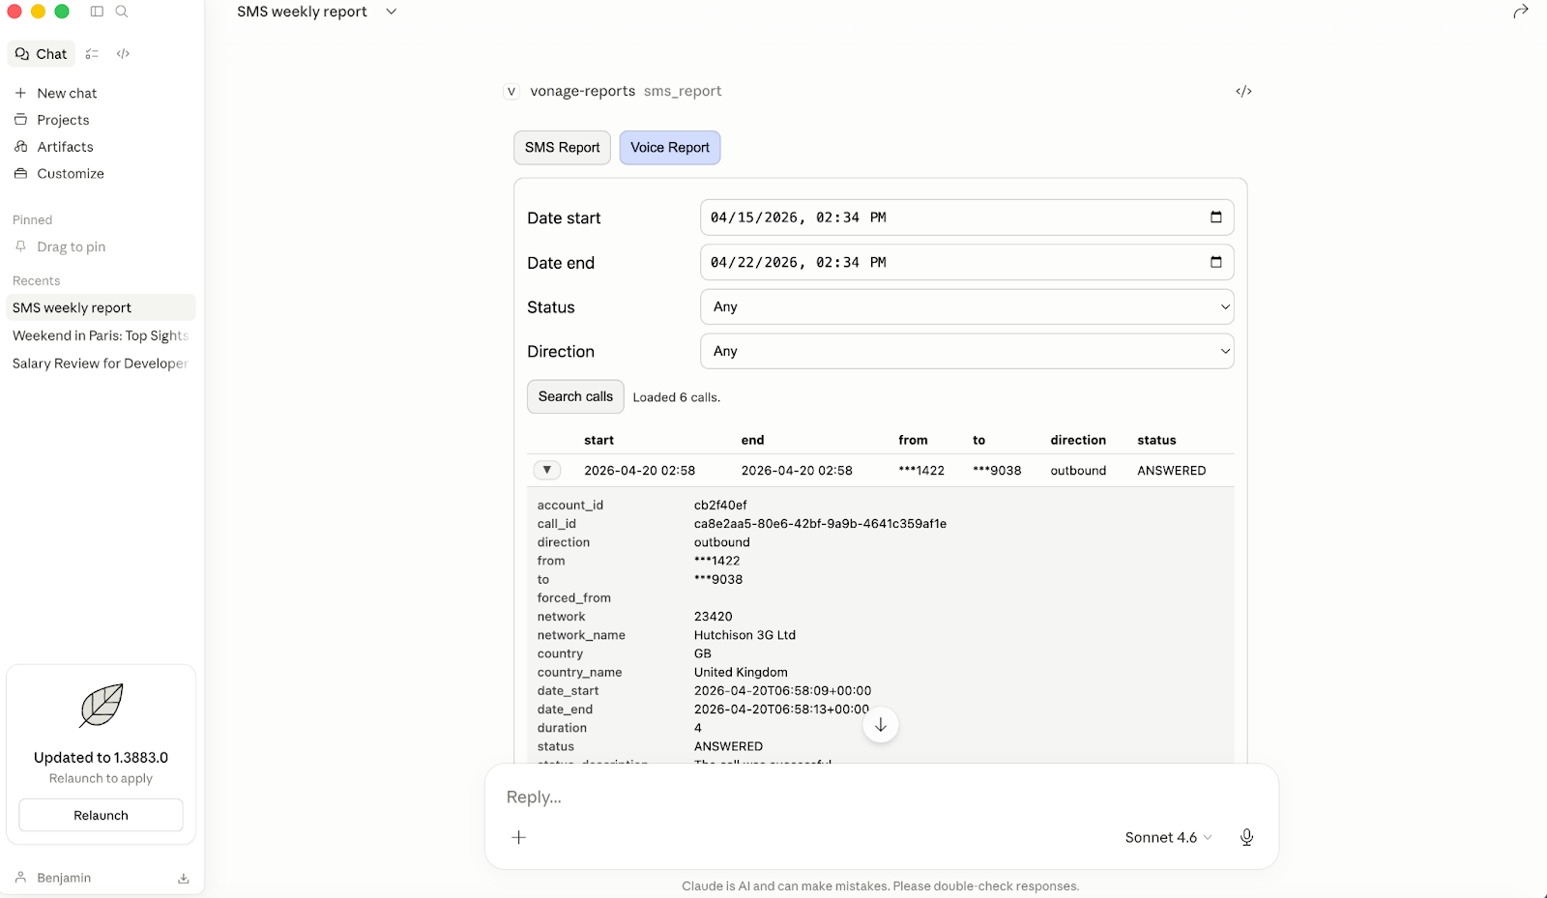This screenshot has height=898, width=1547.
Task: Click the download icon beside Benjamin
Action: [184, 879]
